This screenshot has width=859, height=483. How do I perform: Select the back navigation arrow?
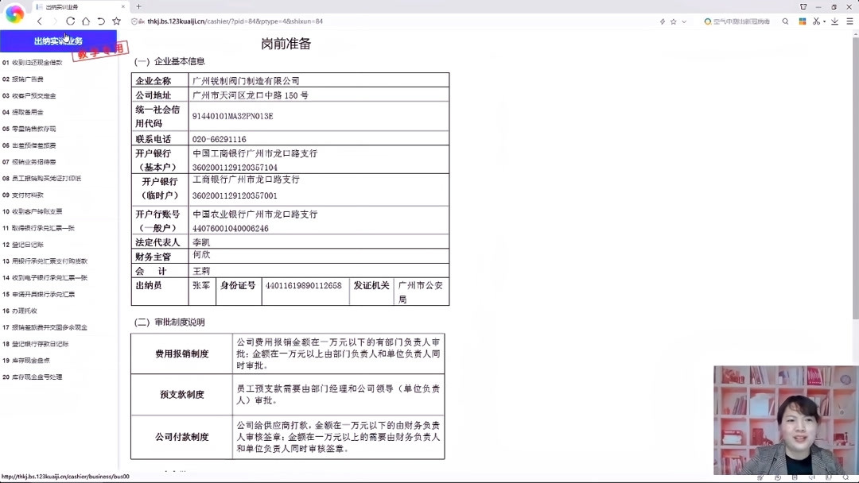coord(40,21)
